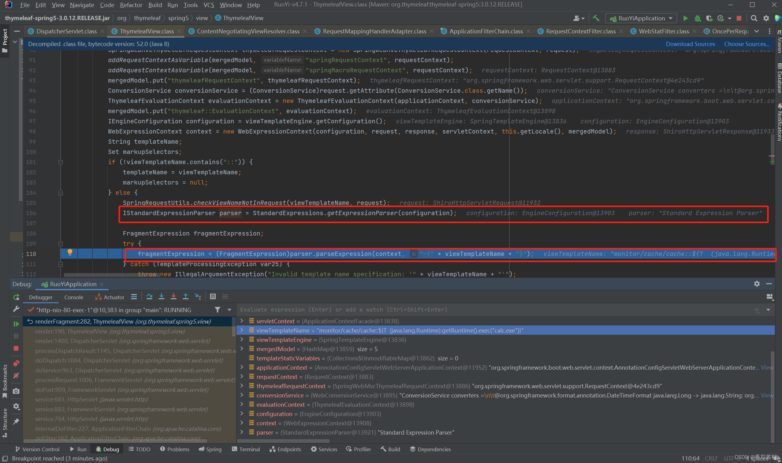
Task: Click the Evaluate expression input field
Action: [x=494, y=309]
